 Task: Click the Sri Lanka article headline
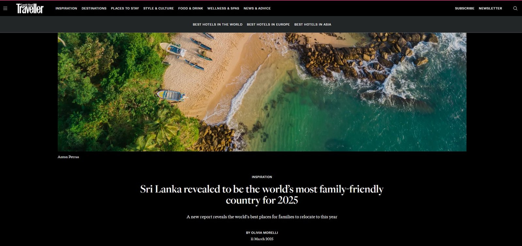tap(262, 195)
